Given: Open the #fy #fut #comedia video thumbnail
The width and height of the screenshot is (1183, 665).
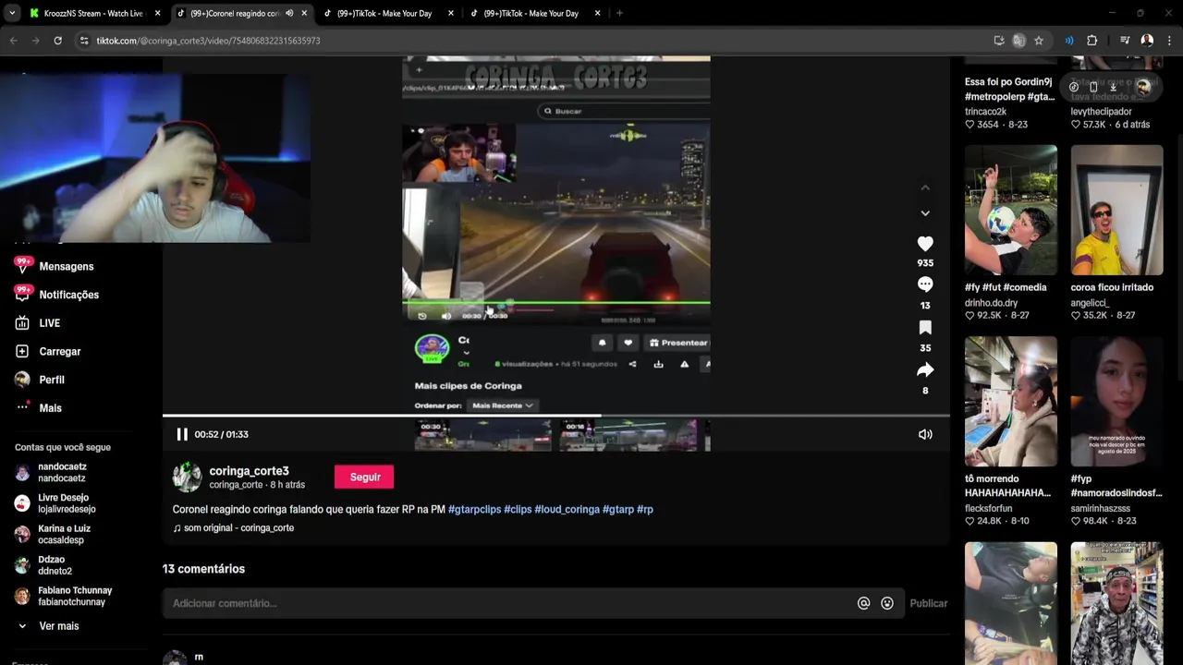Looking at the screenshot, I should [x=1011, y=210].
